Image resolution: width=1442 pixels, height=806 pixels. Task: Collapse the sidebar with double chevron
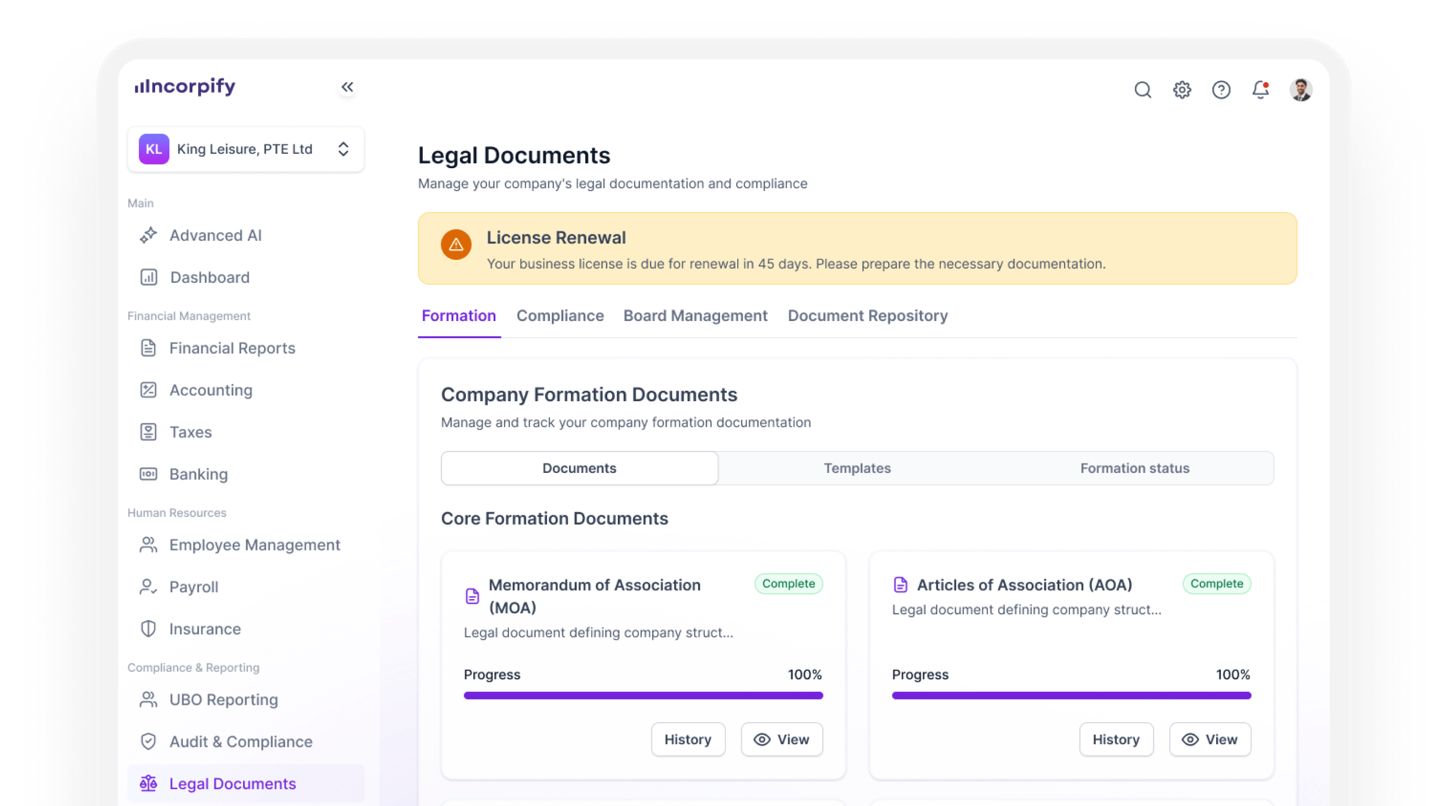(x=347, y=87)
